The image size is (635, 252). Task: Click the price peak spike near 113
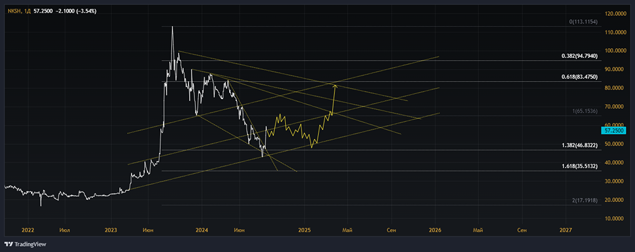[173, 27]
